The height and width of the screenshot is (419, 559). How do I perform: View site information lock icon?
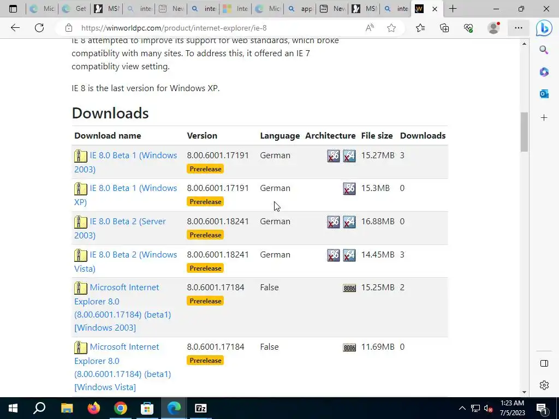pos(69,28)
